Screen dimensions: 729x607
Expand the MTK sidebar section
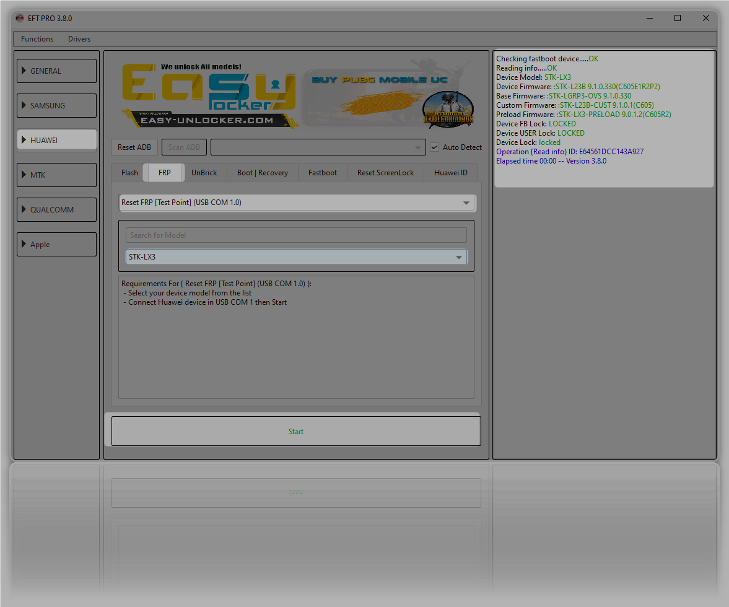tap(57, 175)
